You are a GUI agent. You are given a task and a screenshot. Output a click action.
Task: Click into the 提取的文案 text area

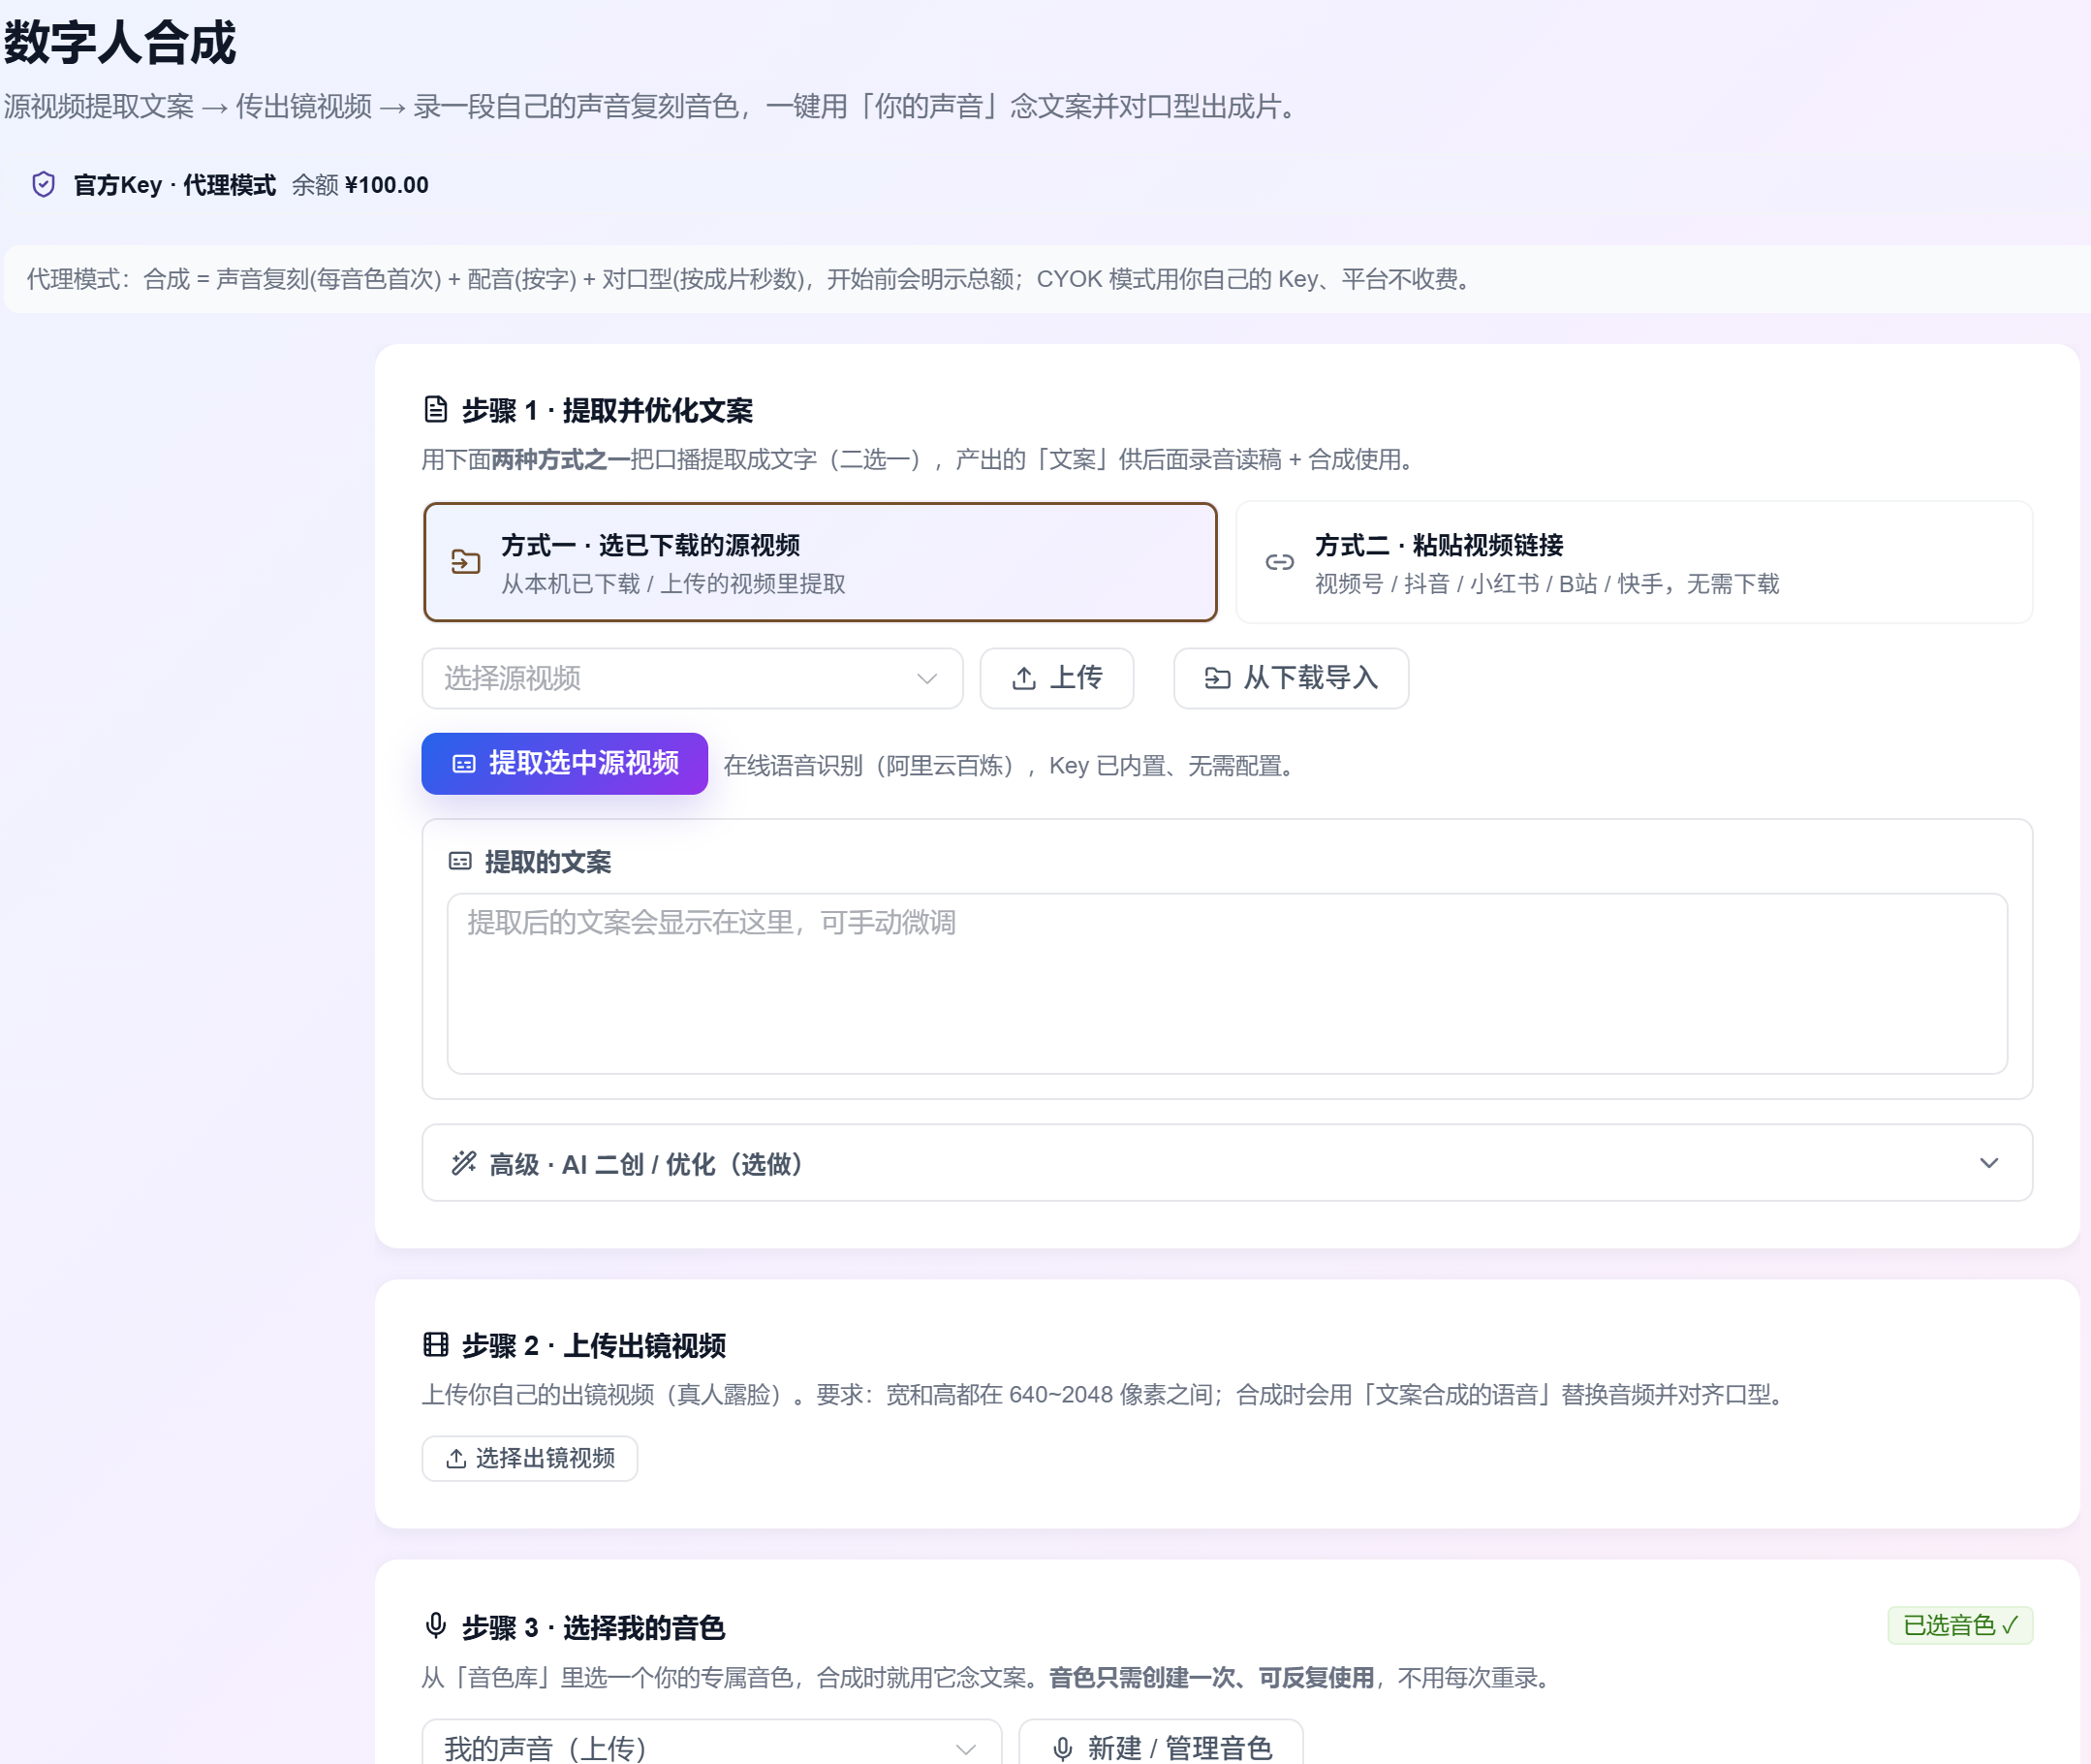[x=1227, y=983]
